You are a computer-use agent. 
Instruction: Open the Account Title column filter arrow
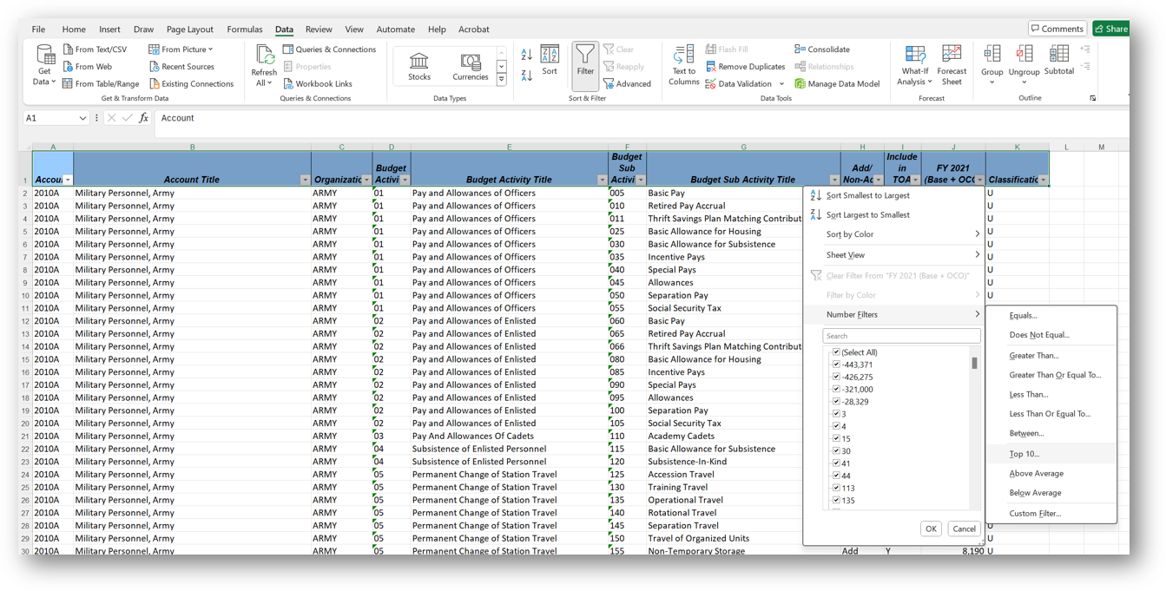click(304, 179)
